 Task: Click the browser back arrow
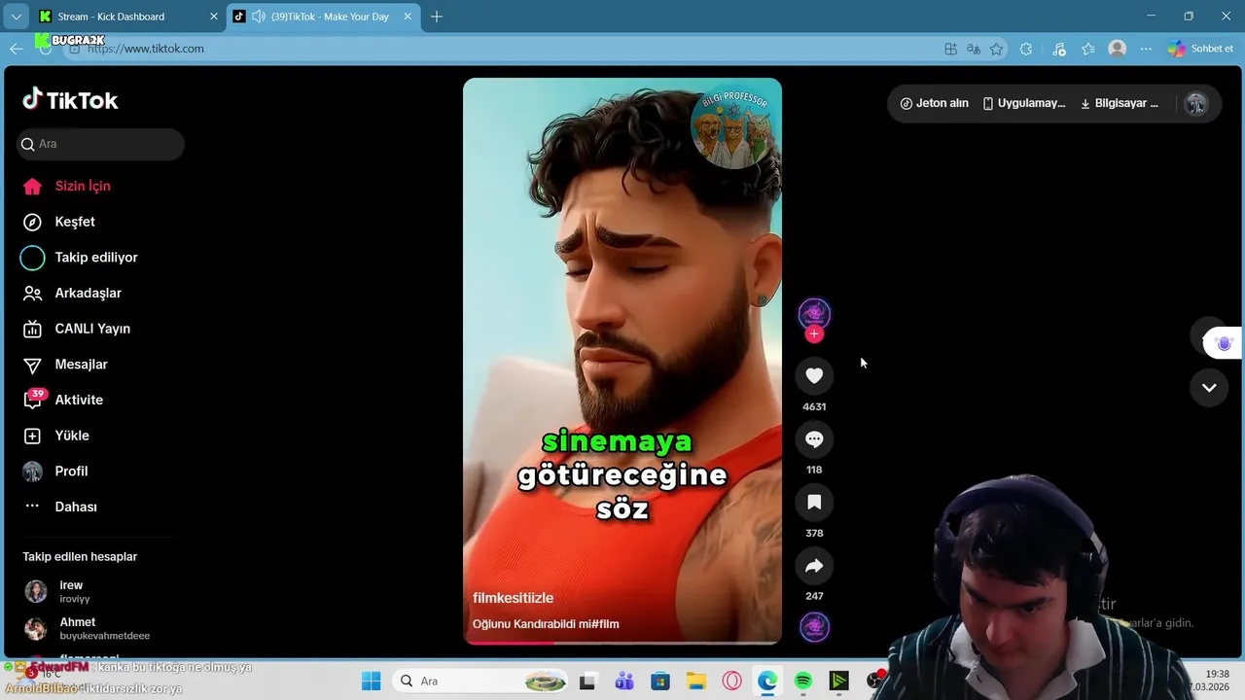pyautogui.click(x=16, y=49)
